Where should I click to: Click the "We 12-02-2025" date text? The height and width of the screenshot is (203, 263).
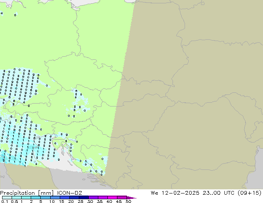[x=175, y=193]
